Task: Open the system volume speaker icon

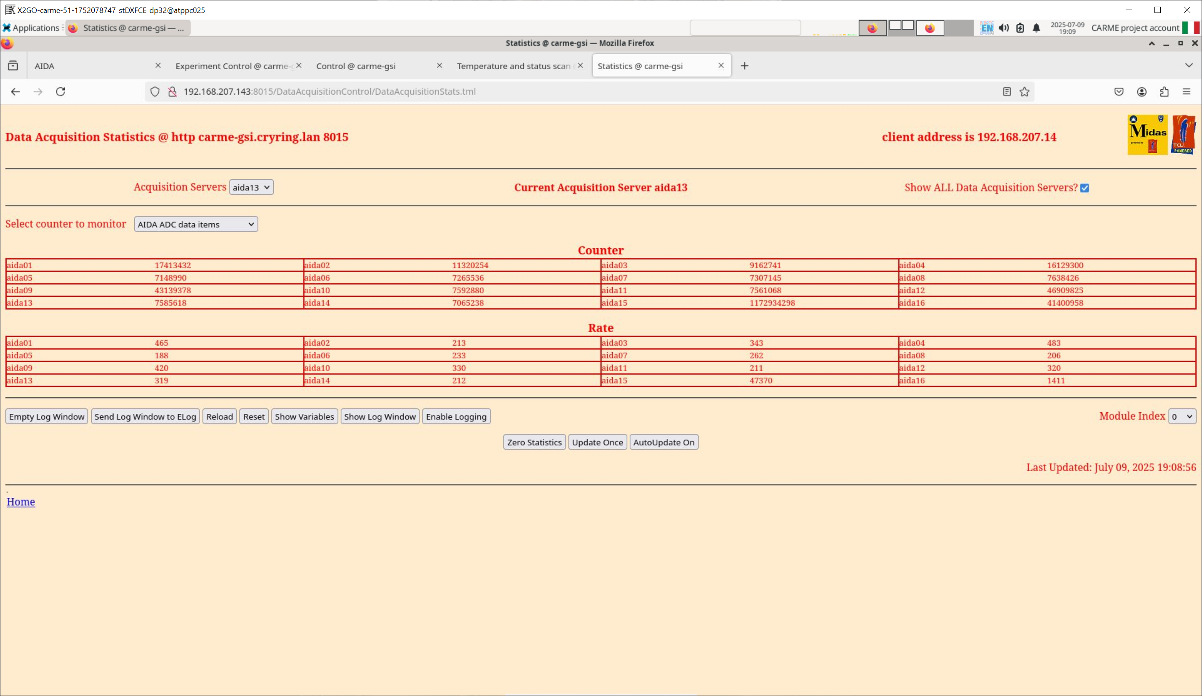Action: tap(1003, 28)
